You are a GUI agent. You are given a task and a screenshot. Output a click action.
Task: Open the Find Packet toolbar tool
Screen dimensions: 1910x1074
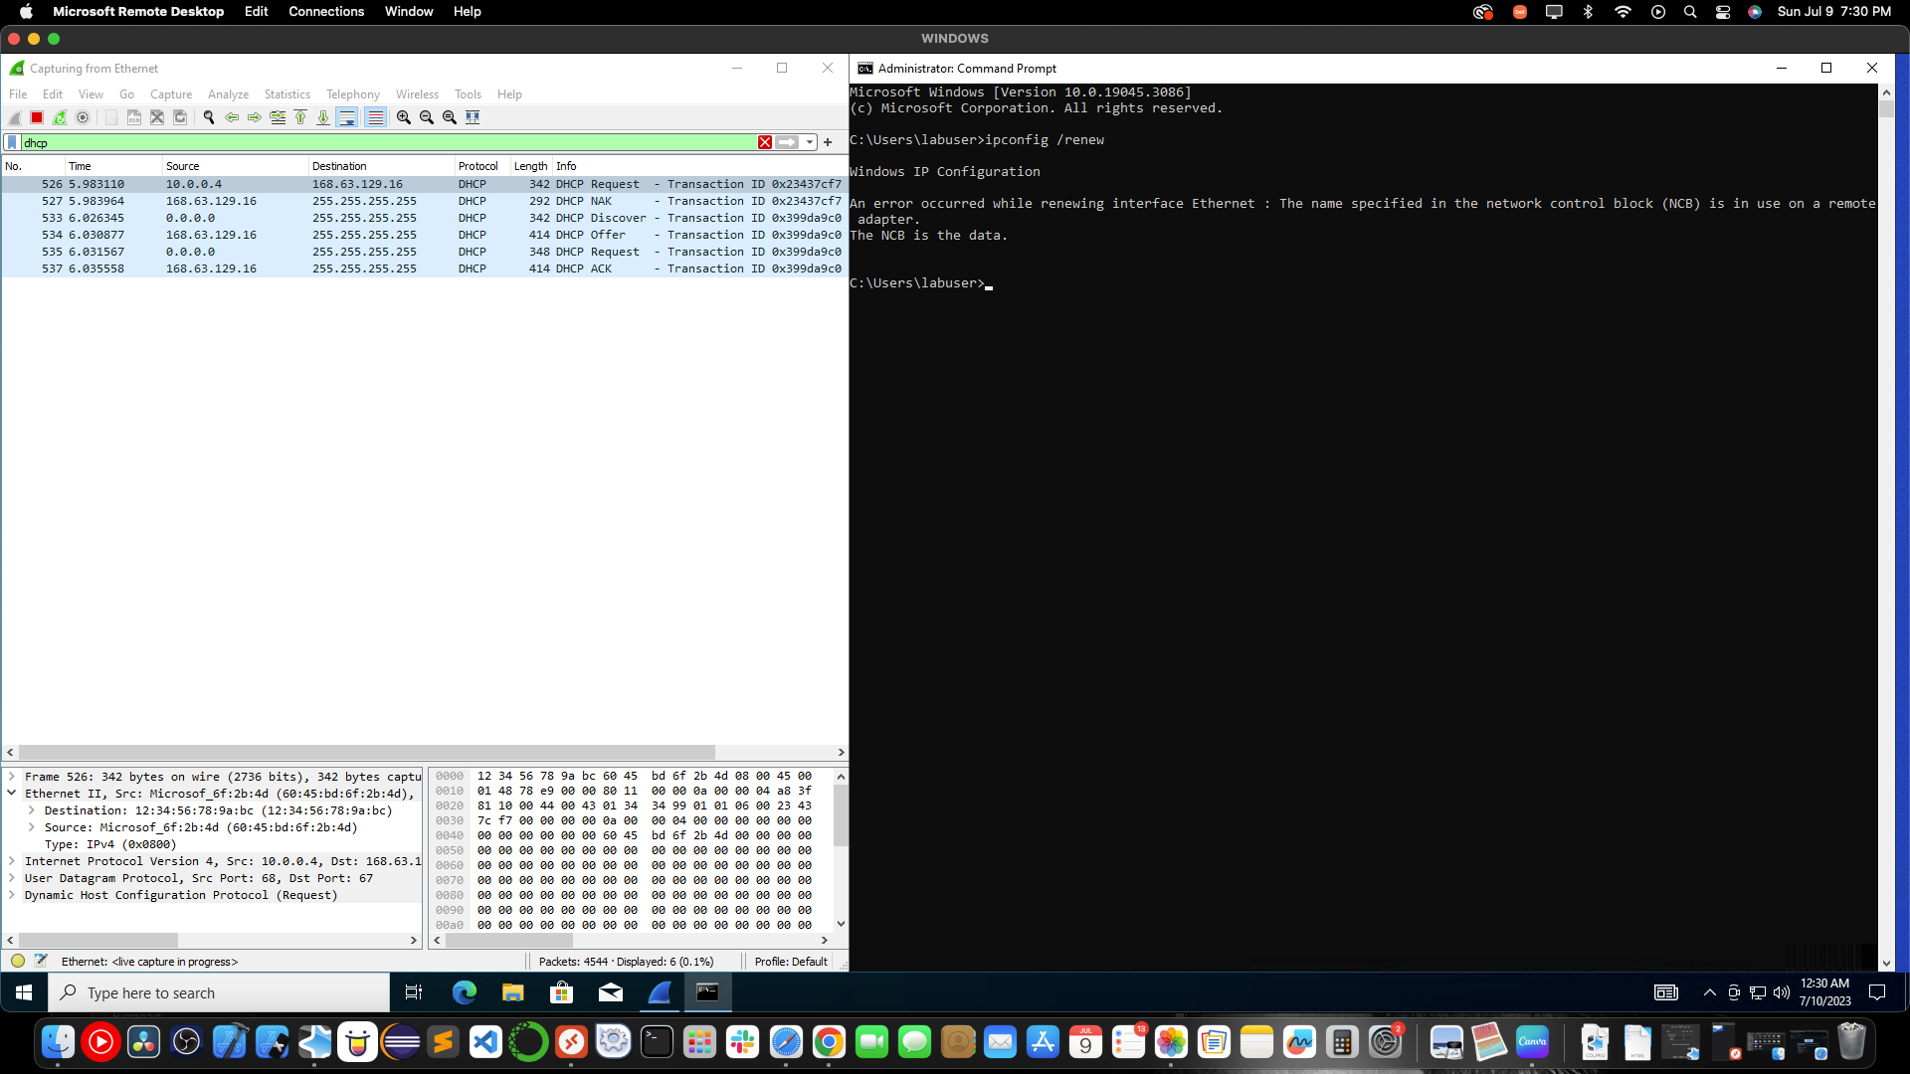(x=208, y=116)
